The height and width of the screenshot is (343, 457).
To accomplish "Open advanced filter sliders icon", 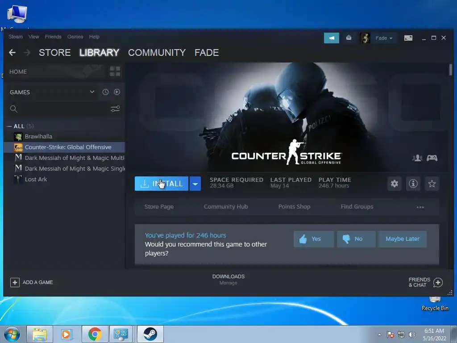I will coord(115,109).
